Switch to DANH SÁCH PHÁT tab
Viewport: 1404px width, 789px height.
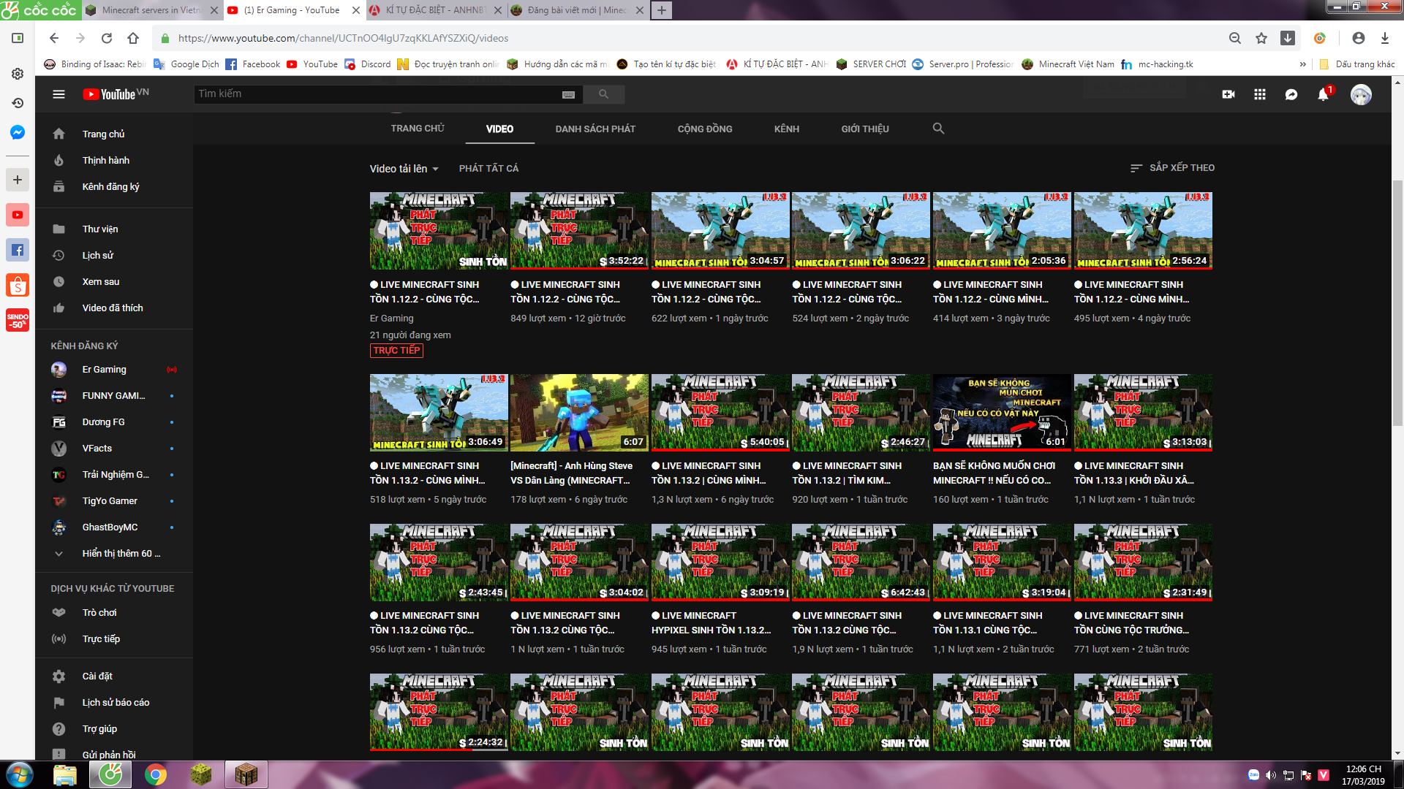click(x=595, y=129)
